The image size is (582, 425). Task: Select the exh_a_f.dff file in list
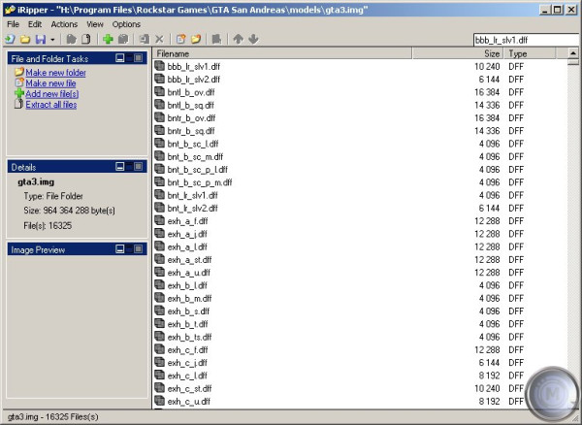tap(187, 221)
